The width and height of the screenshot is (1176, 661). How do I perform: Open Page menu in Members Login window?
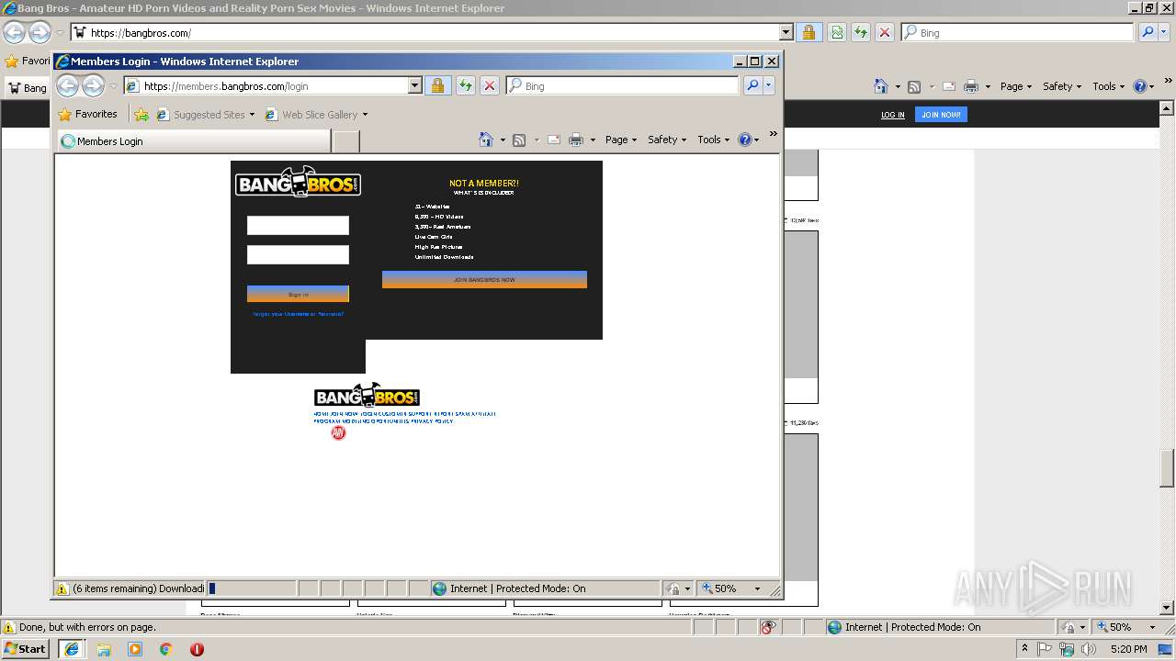[x=621, y=140]
